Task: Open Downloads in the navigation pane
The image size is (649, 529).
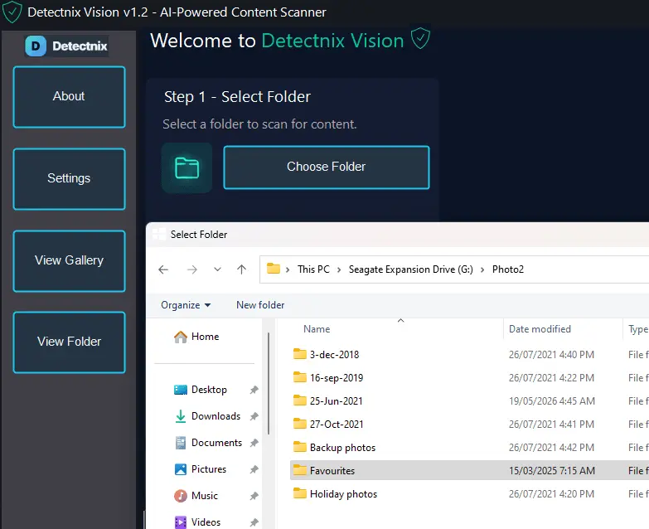Action: 216,416
